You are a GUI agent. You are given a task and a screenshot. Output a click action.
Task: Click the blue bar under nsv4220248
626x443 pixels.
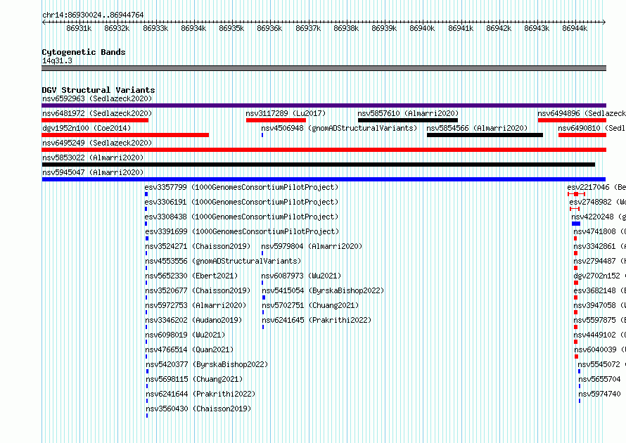pyautogui.click(x=576, y=224)
